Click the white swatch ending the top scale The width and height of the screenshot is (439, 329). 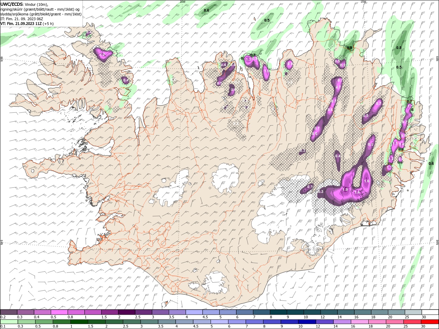(430, 312)
